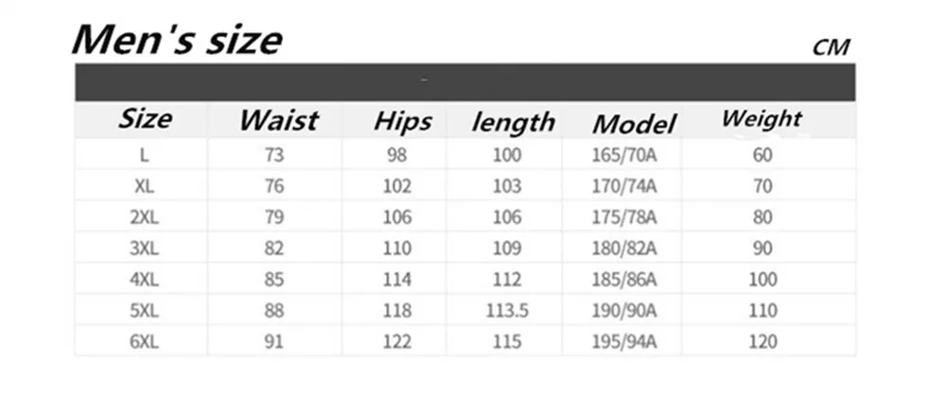The width and height of the screenshot is (946, 397).
Task: Select the 6XL size cell
Action: point(144,341)
